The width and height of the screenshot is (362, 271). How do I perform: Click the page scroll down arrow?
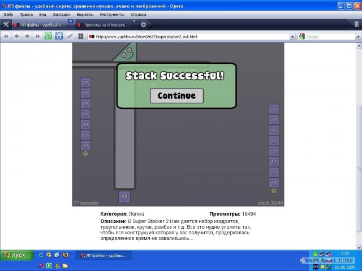(359, 247)
